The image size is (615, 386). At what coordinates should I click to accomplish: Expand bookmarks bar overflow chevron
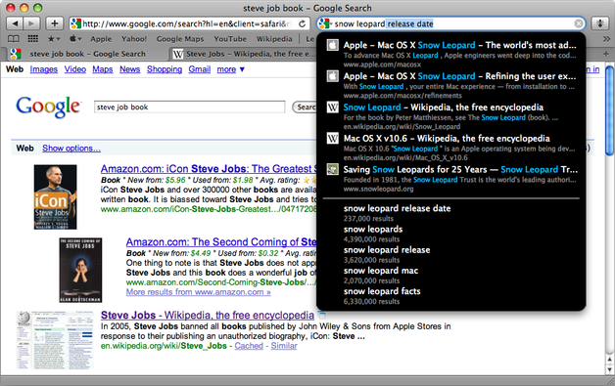pos(606,39)
